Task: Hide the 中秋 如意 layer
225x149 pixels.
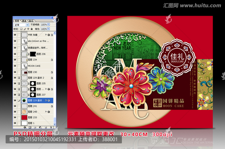Action: click(x=15, y=35)
